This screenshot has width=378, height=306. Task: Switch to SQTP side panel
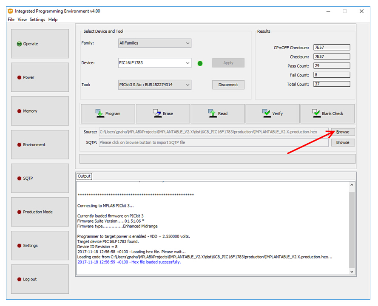point(40,178)
